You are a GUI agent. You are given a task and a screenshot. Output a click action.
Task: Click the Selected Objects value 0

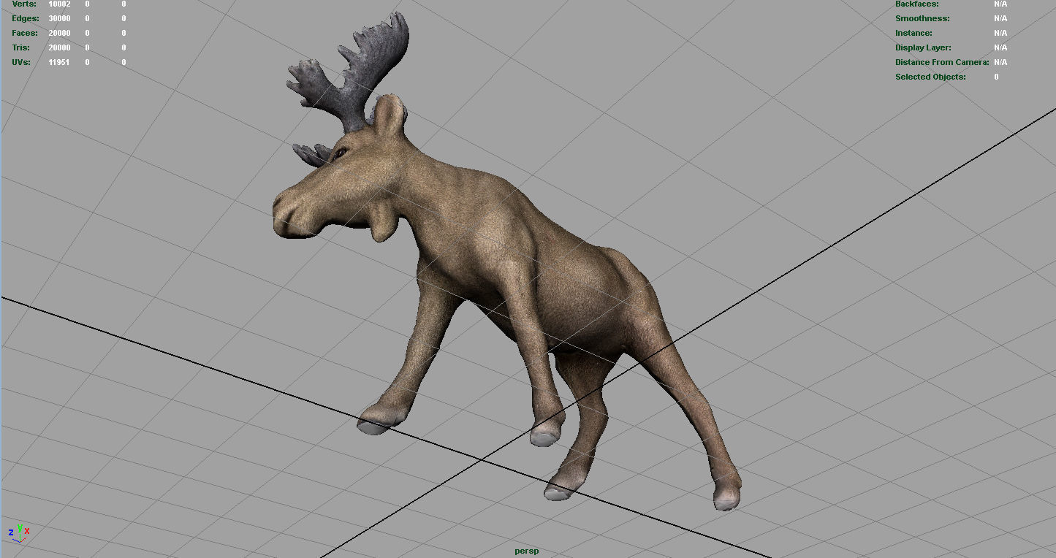[996, 77]
